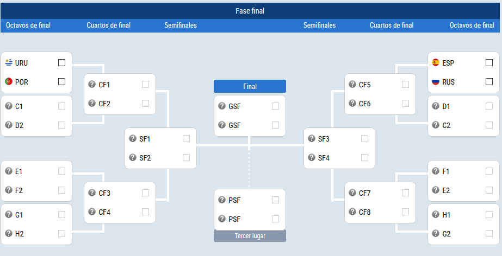Click the question mark icon beside H2
This screenshot has width=502, height=256.
(9, 233)
